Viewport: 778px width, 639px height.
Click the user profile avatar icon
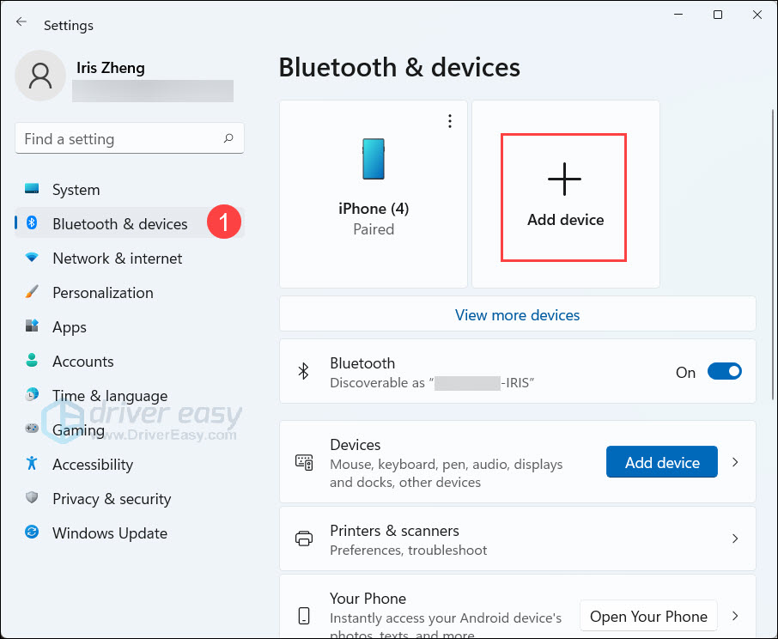click(40, 76)
